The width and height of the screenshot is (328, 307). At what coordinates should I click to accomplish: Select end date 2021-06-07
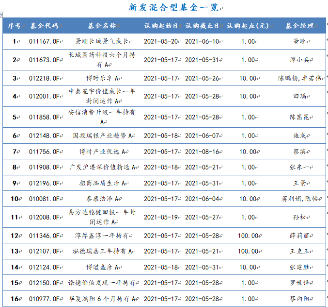point(202,136)
